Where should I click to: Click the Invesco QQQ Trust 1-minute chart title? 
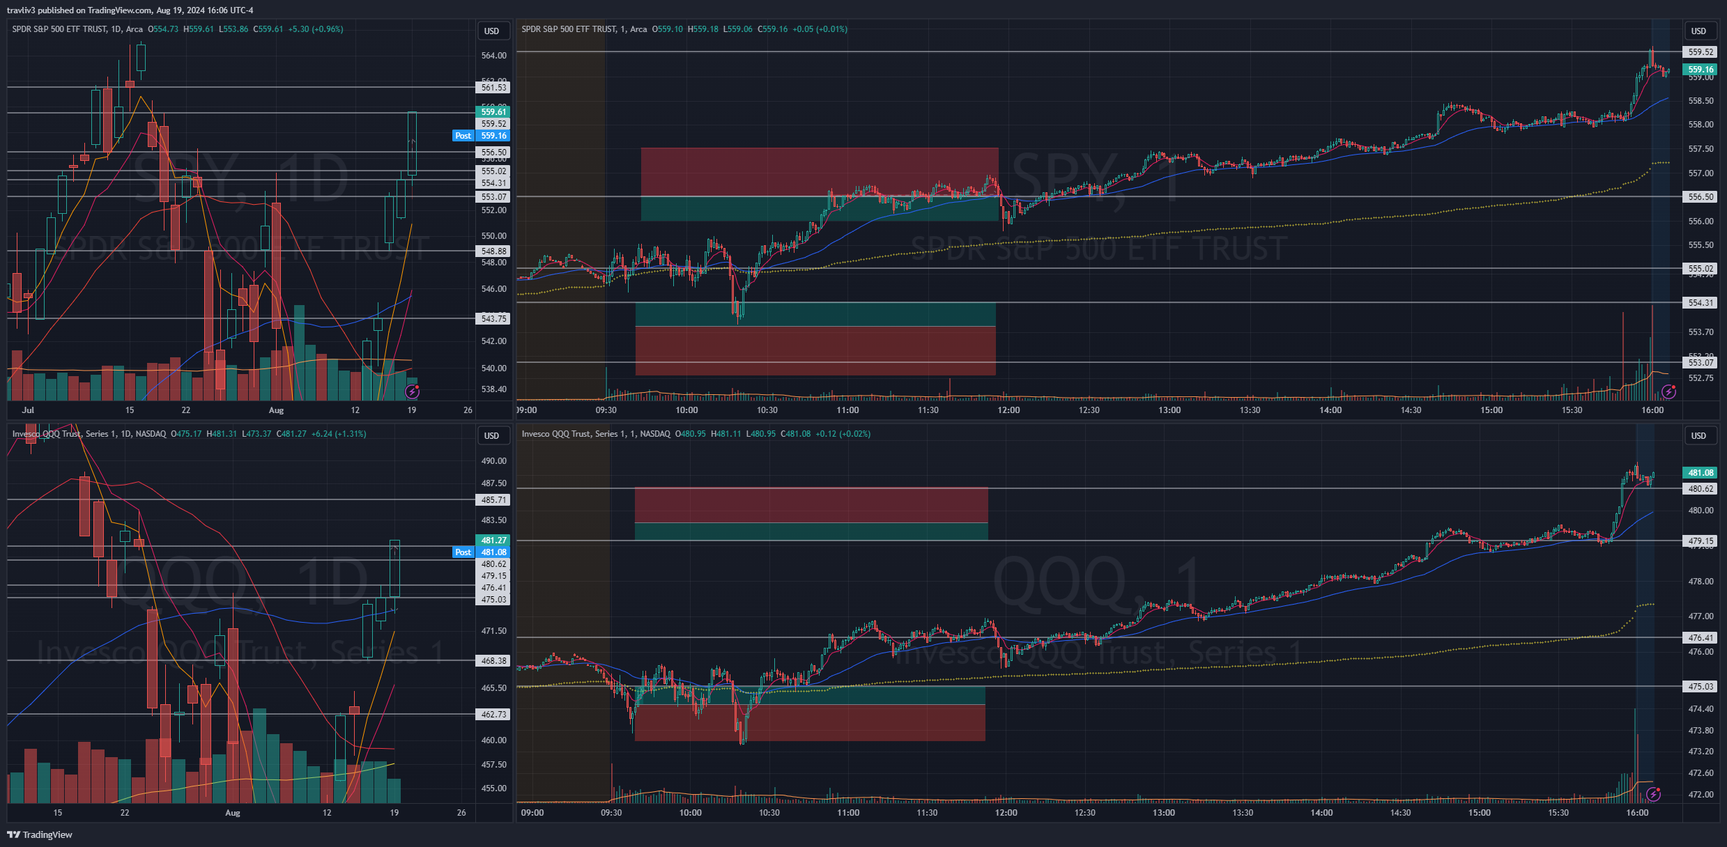pos(596,434)
